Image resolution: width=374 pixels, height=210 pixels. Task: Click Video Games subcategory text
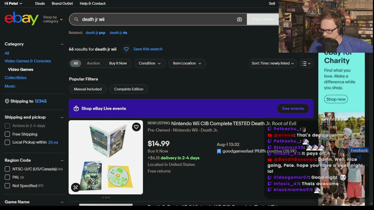coord(20,69)
